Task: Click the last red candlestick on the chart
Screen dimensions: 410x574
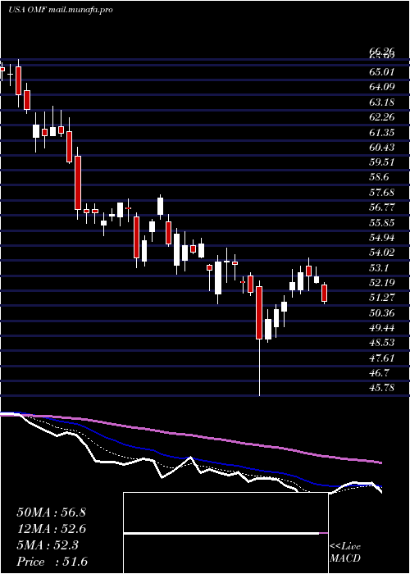Action: 325,294
